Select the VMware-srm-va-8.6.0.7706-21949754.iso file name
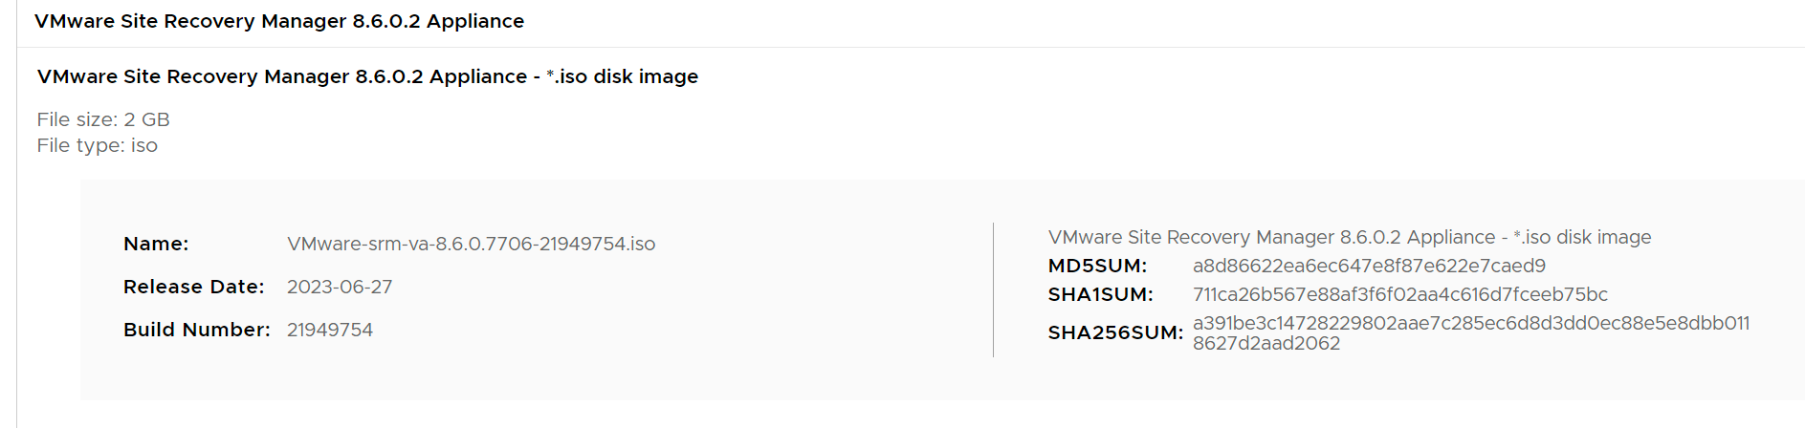The width and height of the screenshot is (1805, 428). [x=471, y=244]
